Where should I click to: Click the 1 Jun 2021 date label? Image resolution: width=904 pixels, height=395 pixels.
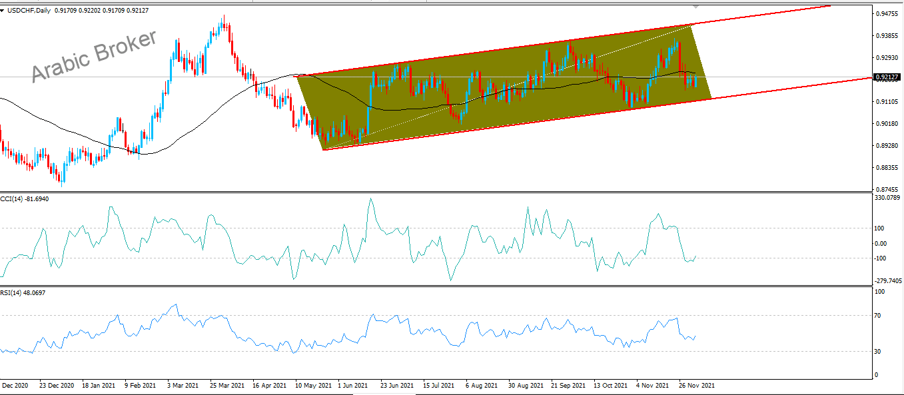click(x=353, y=385)
